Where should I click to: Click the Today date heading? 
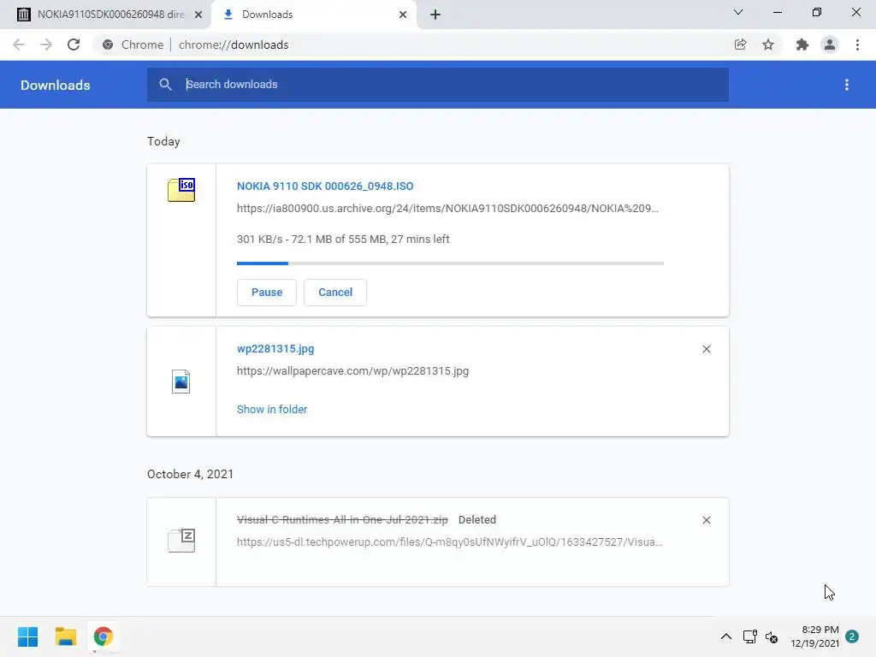(163, 141)
